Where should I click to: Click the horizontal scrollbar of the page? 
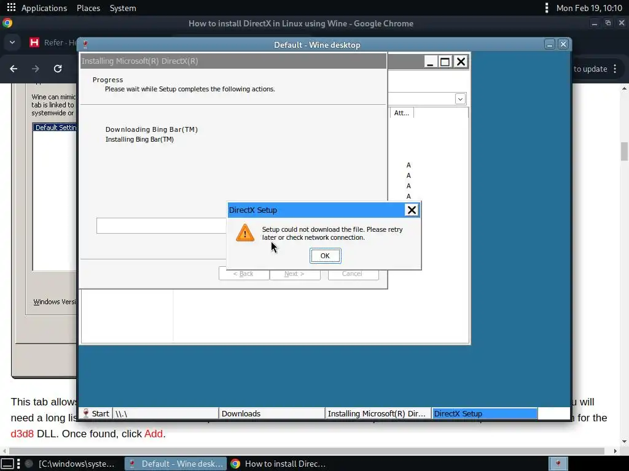pyautogui.click(x=307, y=451)
